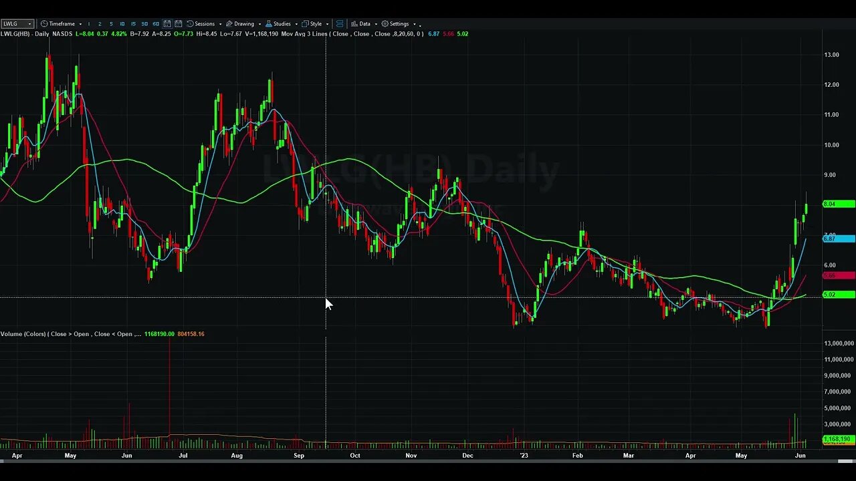This screenshot has height=481, width=856.
Task: Click the LWLG(HB) - Daily chart title text
Action: click(25, 33)
